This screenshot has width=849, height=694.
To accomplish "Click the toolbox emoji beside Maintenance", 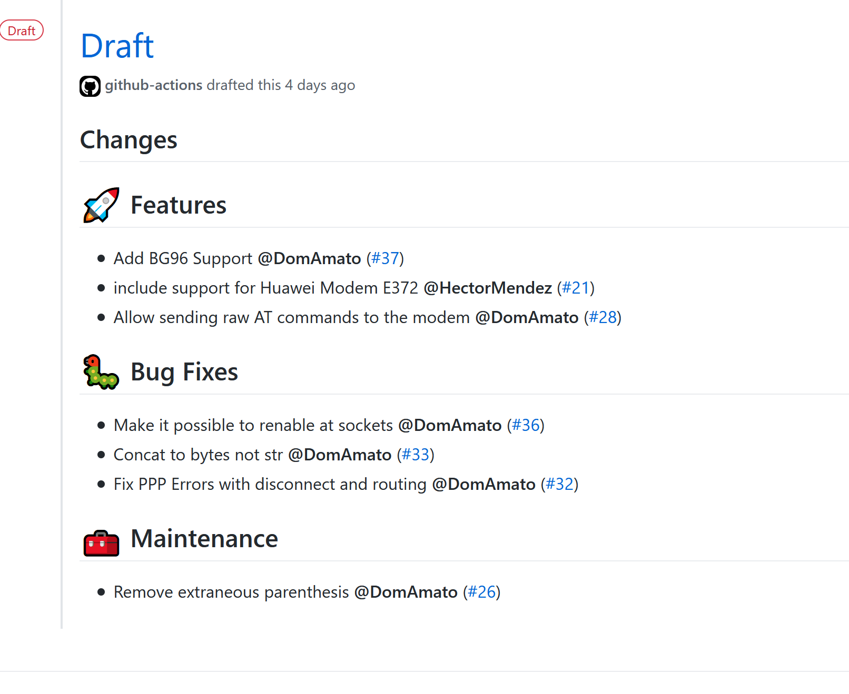I will point(101,542).
